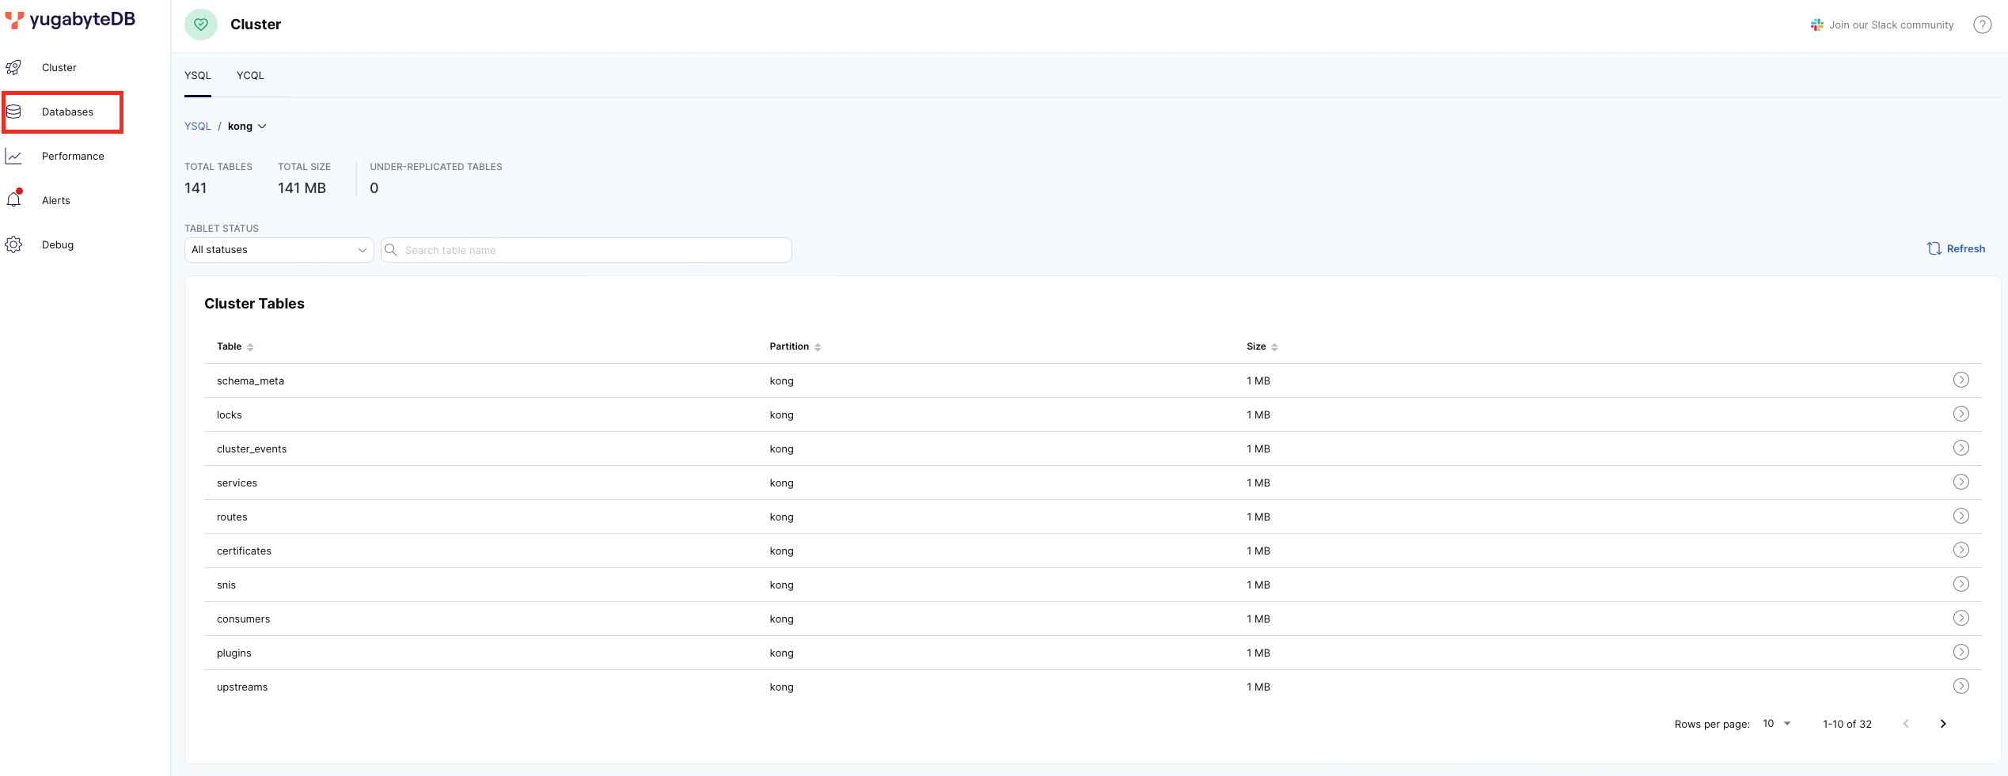Sort by Table column arrows

[x=250, y=347]
